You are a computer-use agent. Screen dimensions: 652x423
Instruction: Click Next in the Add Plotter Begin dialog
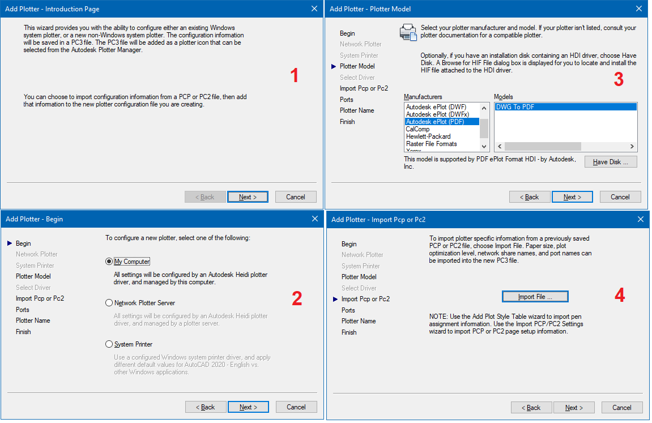pyautogui.click(x=248, y=407)
